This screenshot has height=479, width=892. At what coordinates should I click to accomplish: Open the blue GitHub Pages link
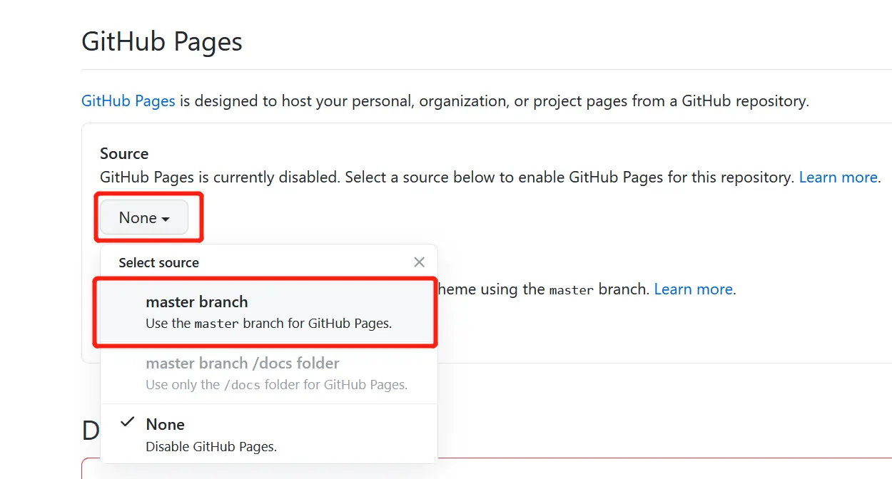tap(128, 101)
